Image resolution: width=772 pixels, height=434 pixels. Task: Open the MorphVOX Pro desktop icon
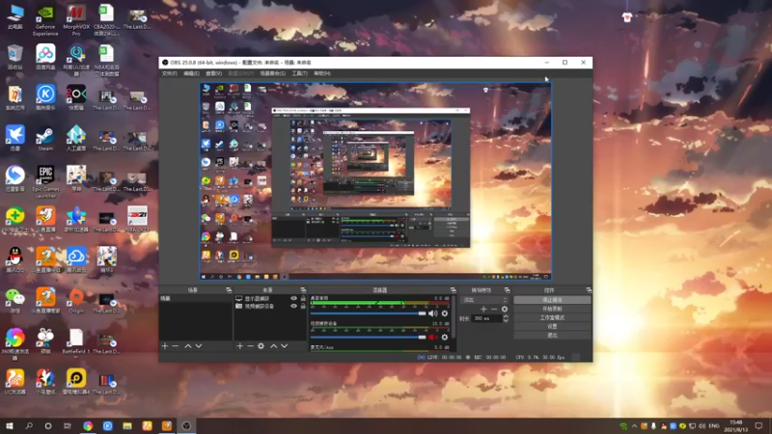tap(76, 20)
